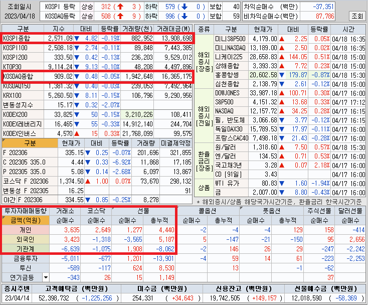Click the 금액(억원) orange header cell
368x305 pixels.
[26, 220]
